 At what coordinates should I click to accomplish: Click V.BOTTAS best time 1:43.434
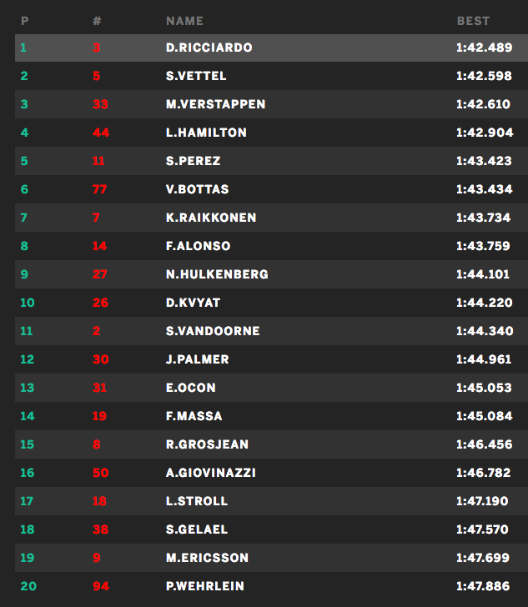(484, 189)
